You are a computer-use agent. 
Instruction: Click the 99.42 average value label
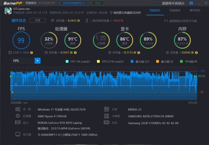coord(202,76)
